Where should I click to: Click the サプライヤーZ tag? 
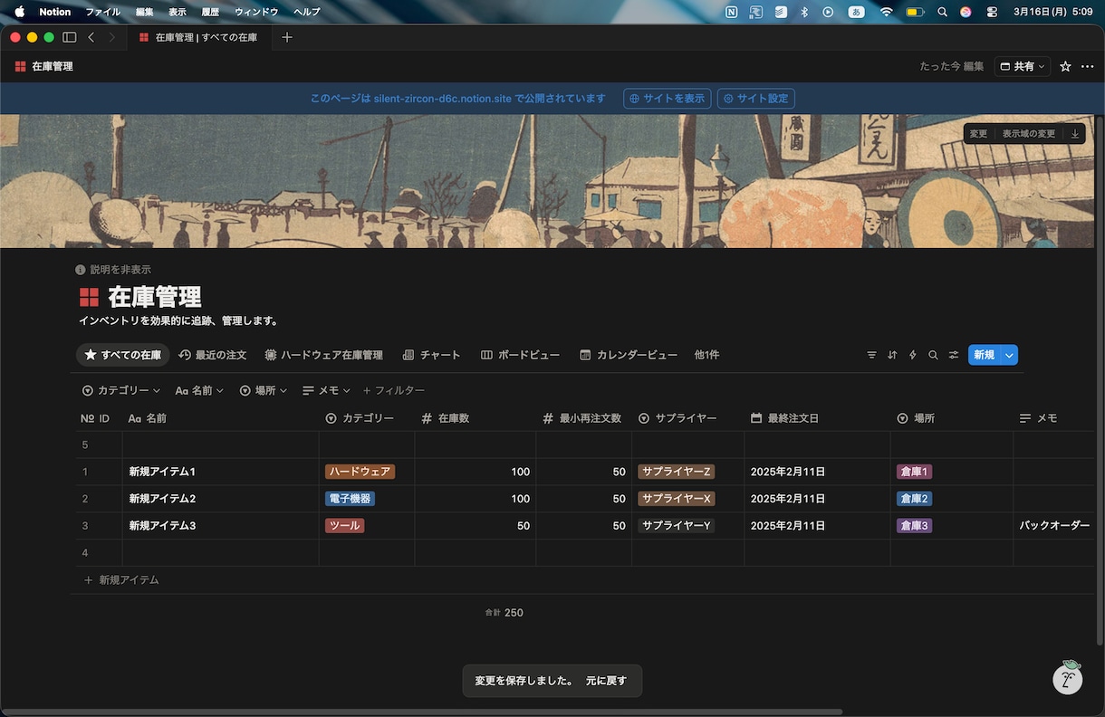click(676, 472)
